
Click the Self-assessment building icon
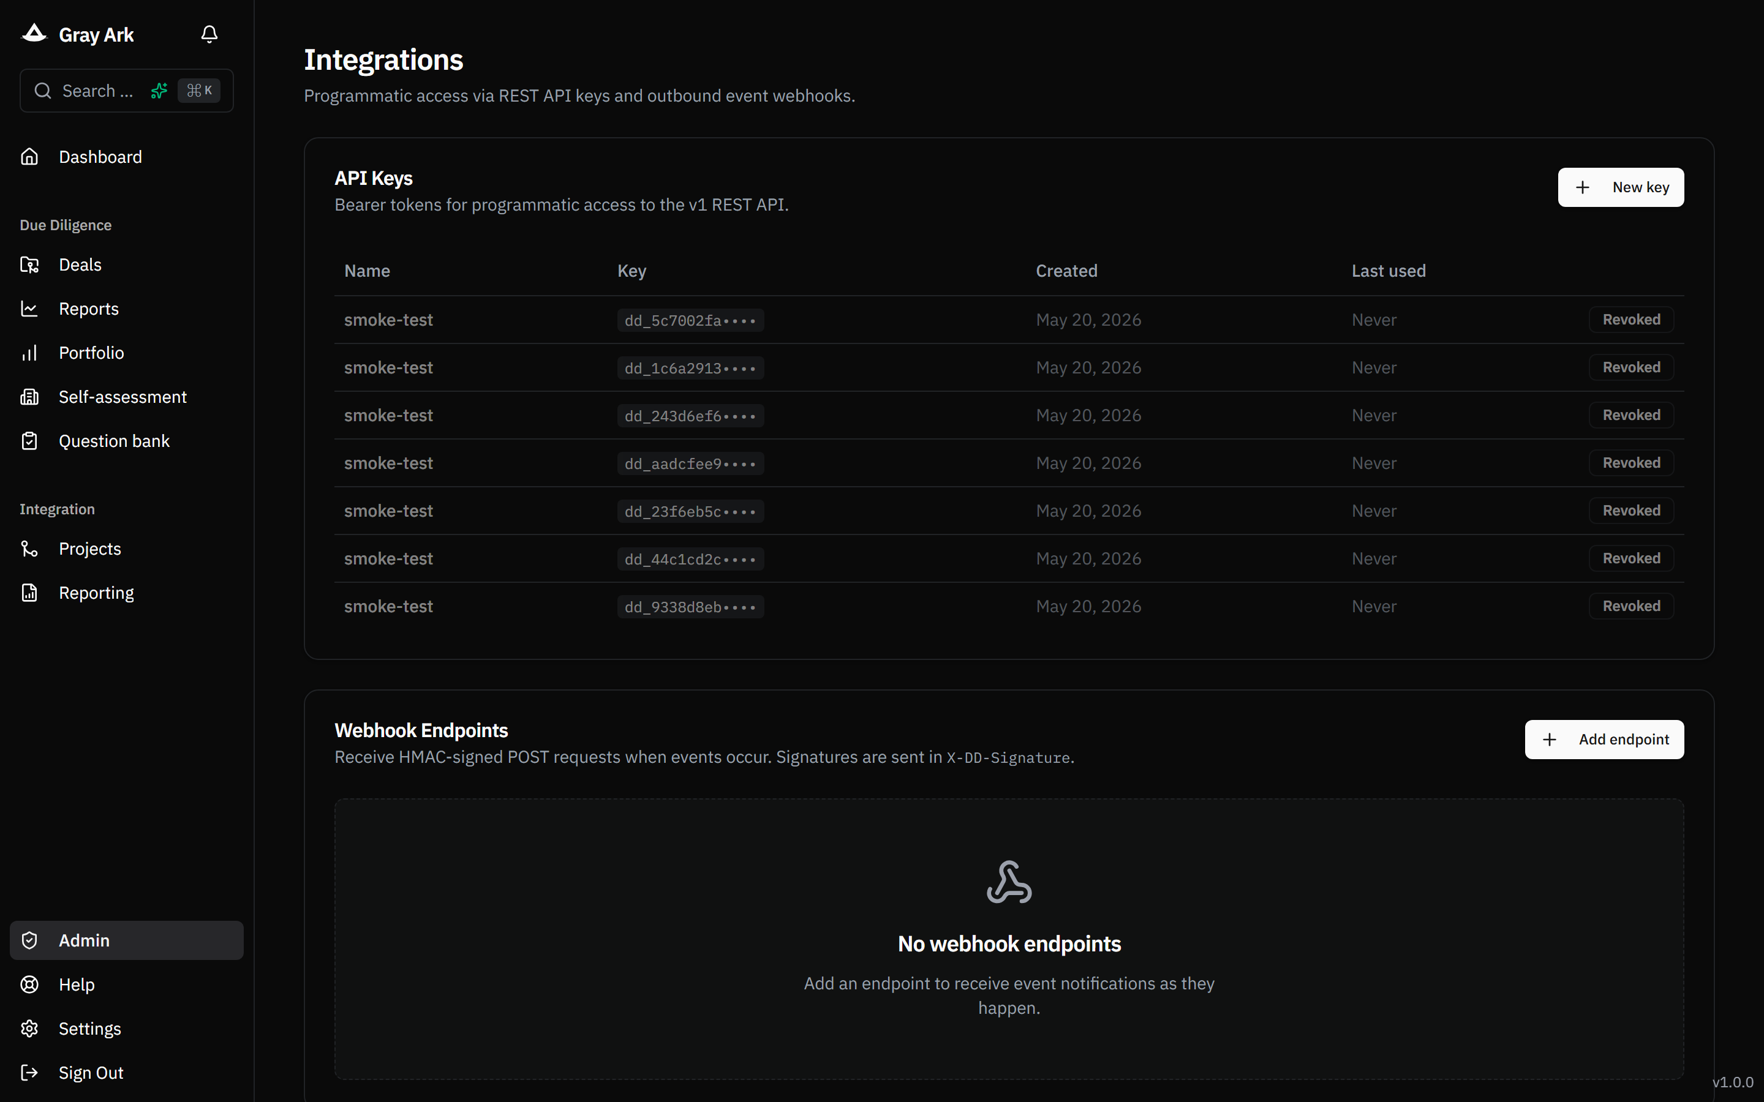click(29, 397)
